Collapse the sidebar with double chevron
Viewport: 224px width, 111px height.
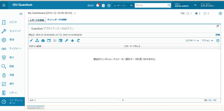(x=21, y=14)
